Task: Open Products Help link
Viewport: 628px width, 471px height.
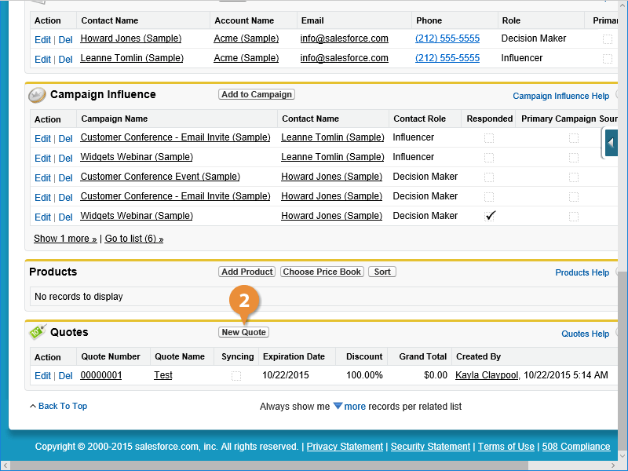Action: (x=582, y=272)
